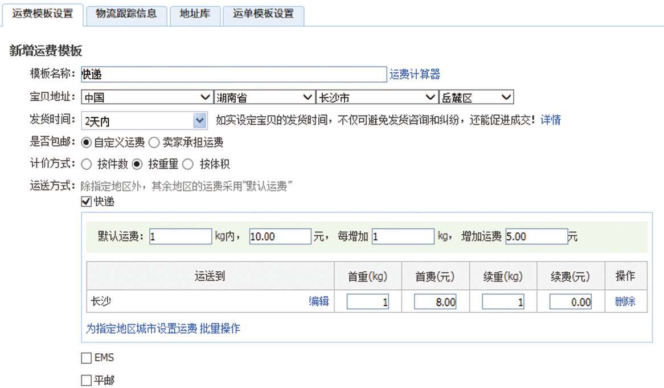Click the 运送到 column header
Image resolution: width=664 pixels, height=388 pixels.
tap(210, 276)
